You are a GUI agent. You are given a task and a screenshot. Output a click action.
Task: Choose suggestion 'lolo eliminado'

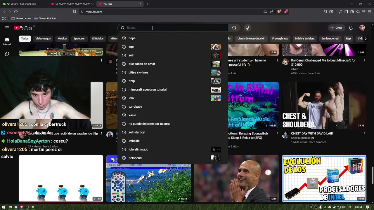tap(173, 149)
